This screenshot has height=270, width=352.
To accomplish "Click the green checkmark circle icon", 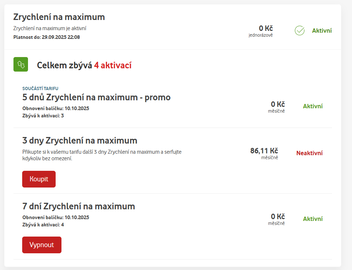I will click(x=299, y=31).
